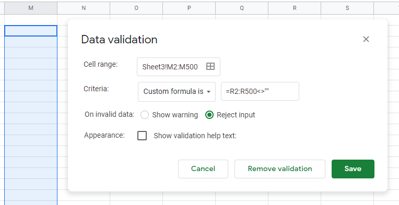Viewport: 399px width, 205px height.
Task: Select column M header
Action: [31, 8]
